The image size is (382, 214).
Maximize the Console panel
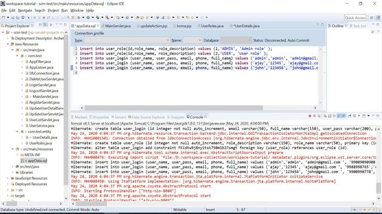pos(378,116)
